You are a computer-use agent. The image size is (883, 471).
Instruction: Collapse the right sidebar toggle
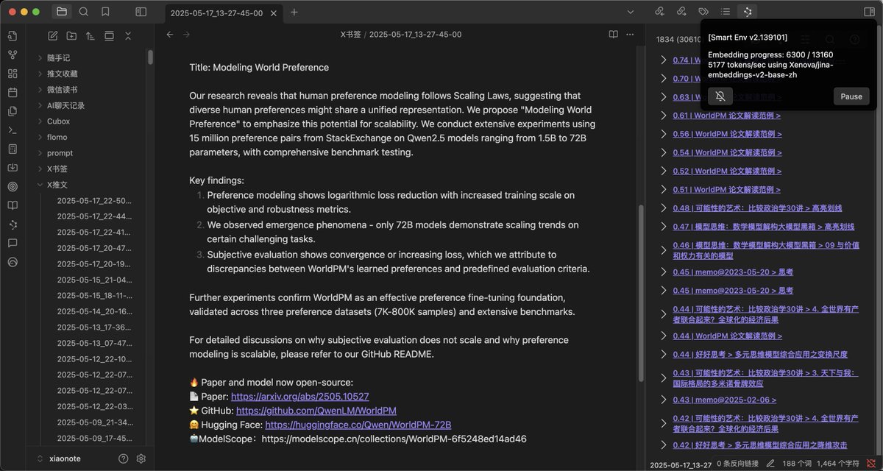868,12
